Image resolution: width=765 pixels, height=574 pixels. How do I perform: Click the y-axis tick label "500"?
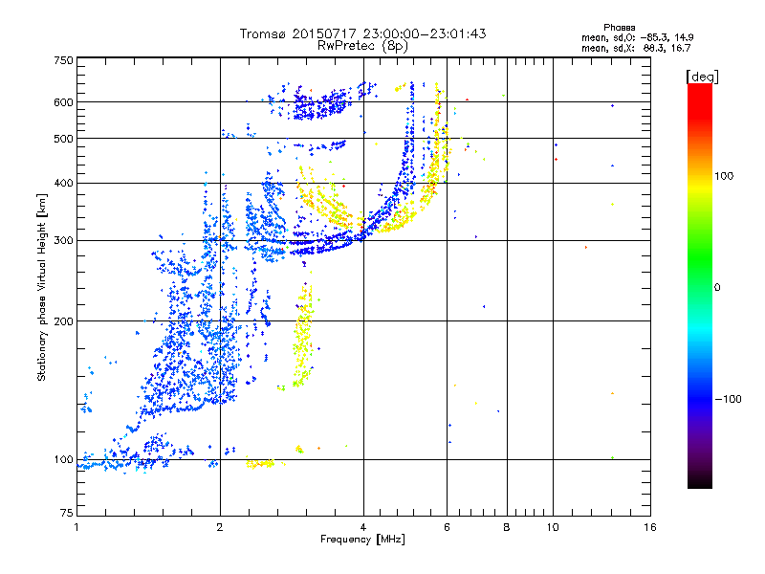coord(63,139)
